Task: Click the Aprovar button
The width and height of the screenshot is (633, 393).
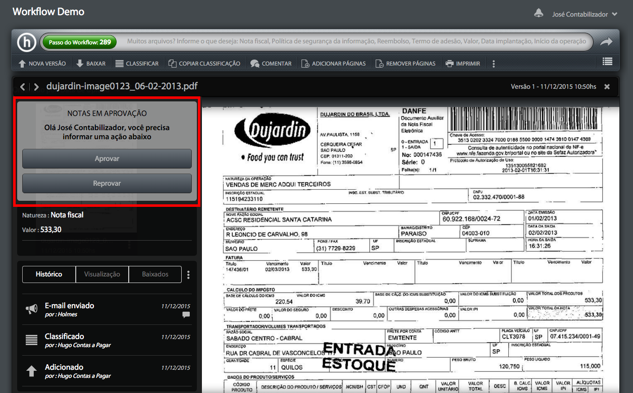Action: (107, 158)
